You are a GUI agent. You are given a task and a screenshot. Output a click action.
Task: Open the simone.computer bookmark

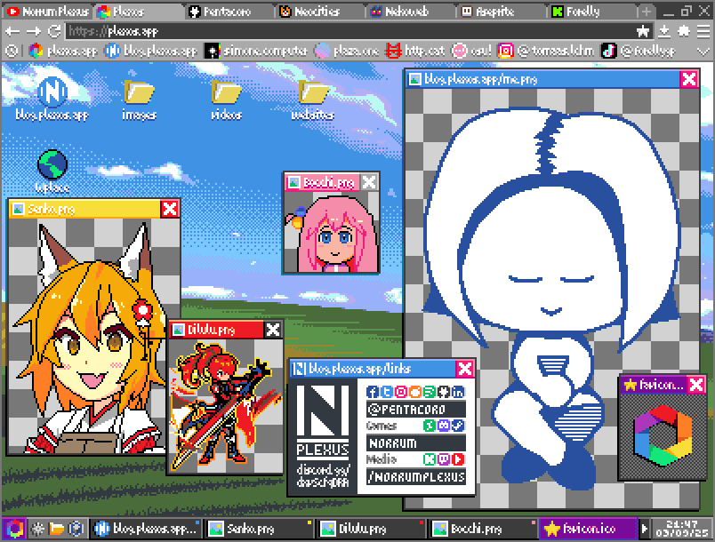pos(256,51)
